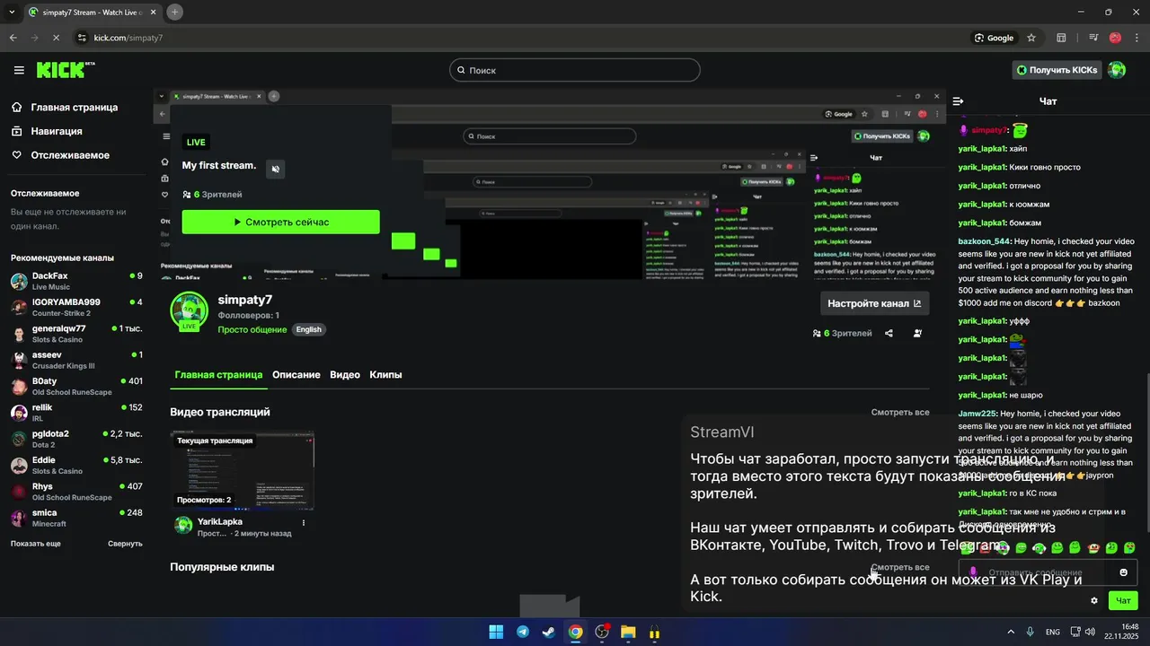Click the purple microphone badge in chat input

click(972, 572)
